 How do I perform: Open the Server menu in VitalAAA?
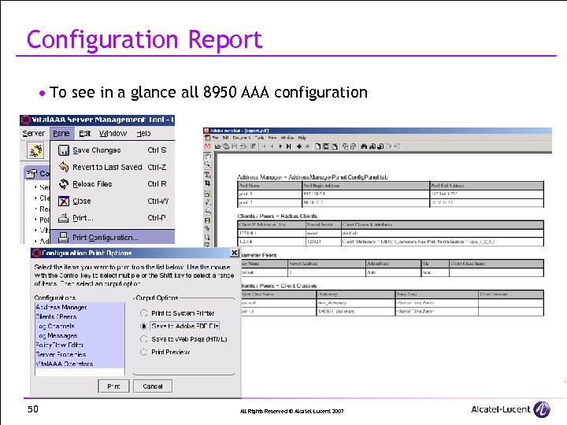(34, 133)
